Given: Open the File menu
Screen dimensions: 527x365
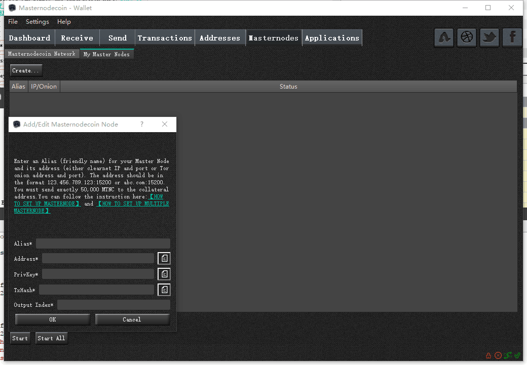Looking at the screenshot, I should 13,21.
